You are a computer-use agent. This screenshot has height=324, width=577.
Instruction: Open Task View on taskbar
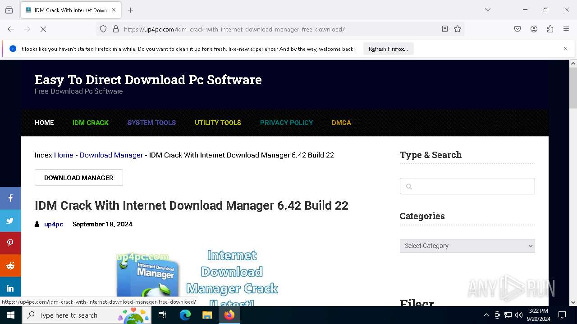[162, 315]
